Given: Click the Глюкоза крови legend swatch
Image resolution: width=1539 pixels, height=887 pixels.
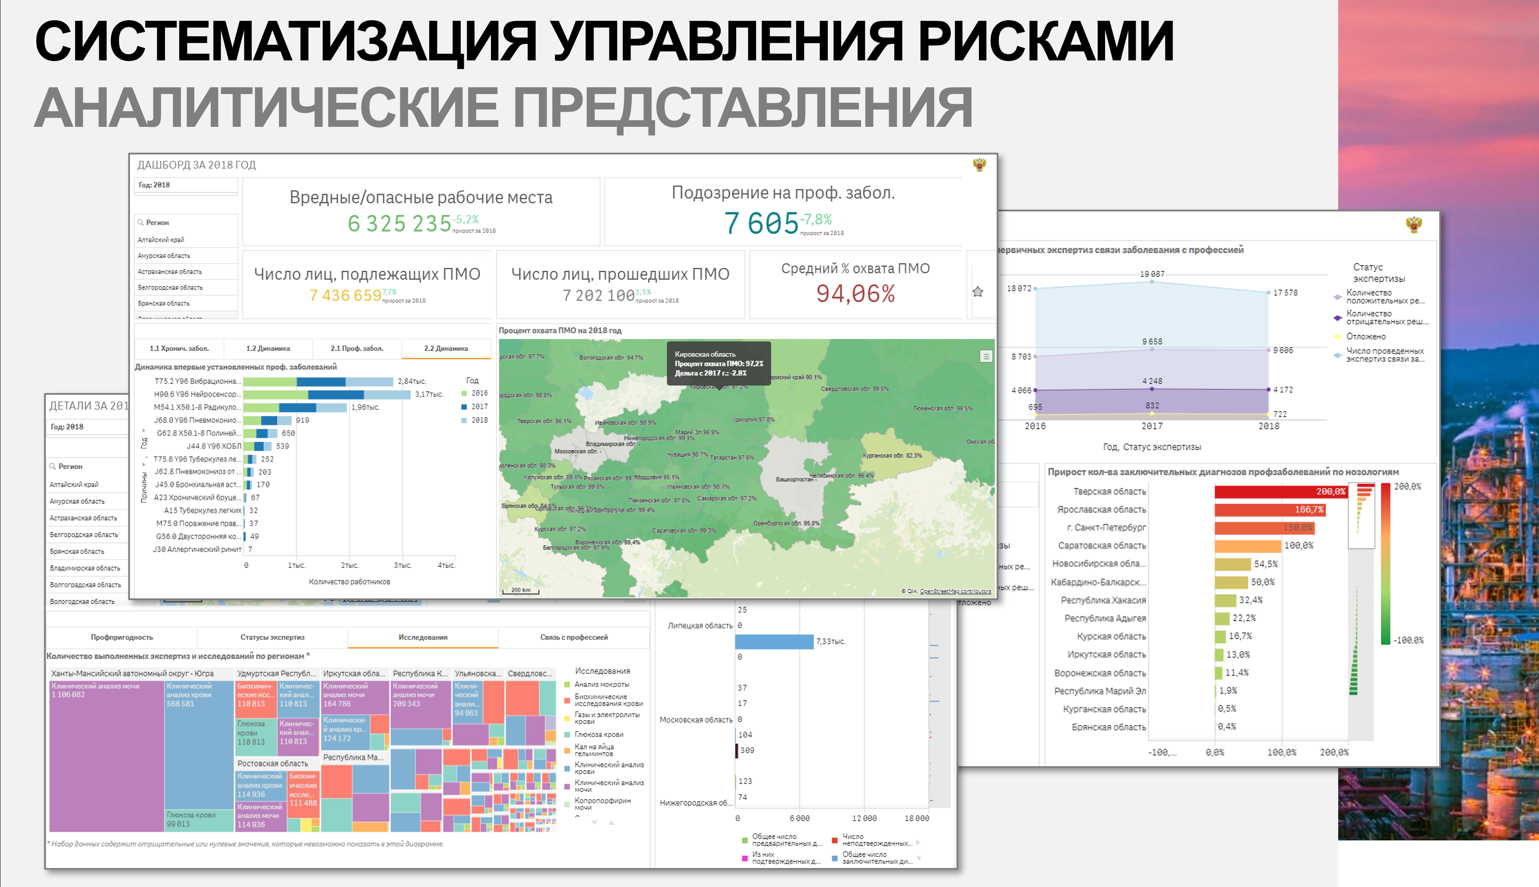Looking at the screenshot, I should 567,735.
